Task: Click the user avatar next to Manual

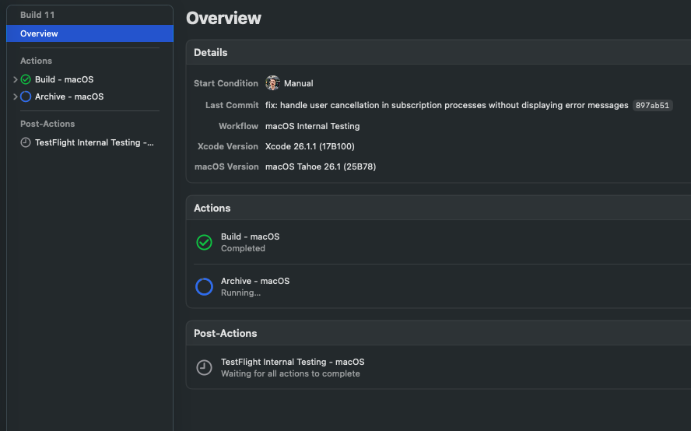Action: point(272,83)
